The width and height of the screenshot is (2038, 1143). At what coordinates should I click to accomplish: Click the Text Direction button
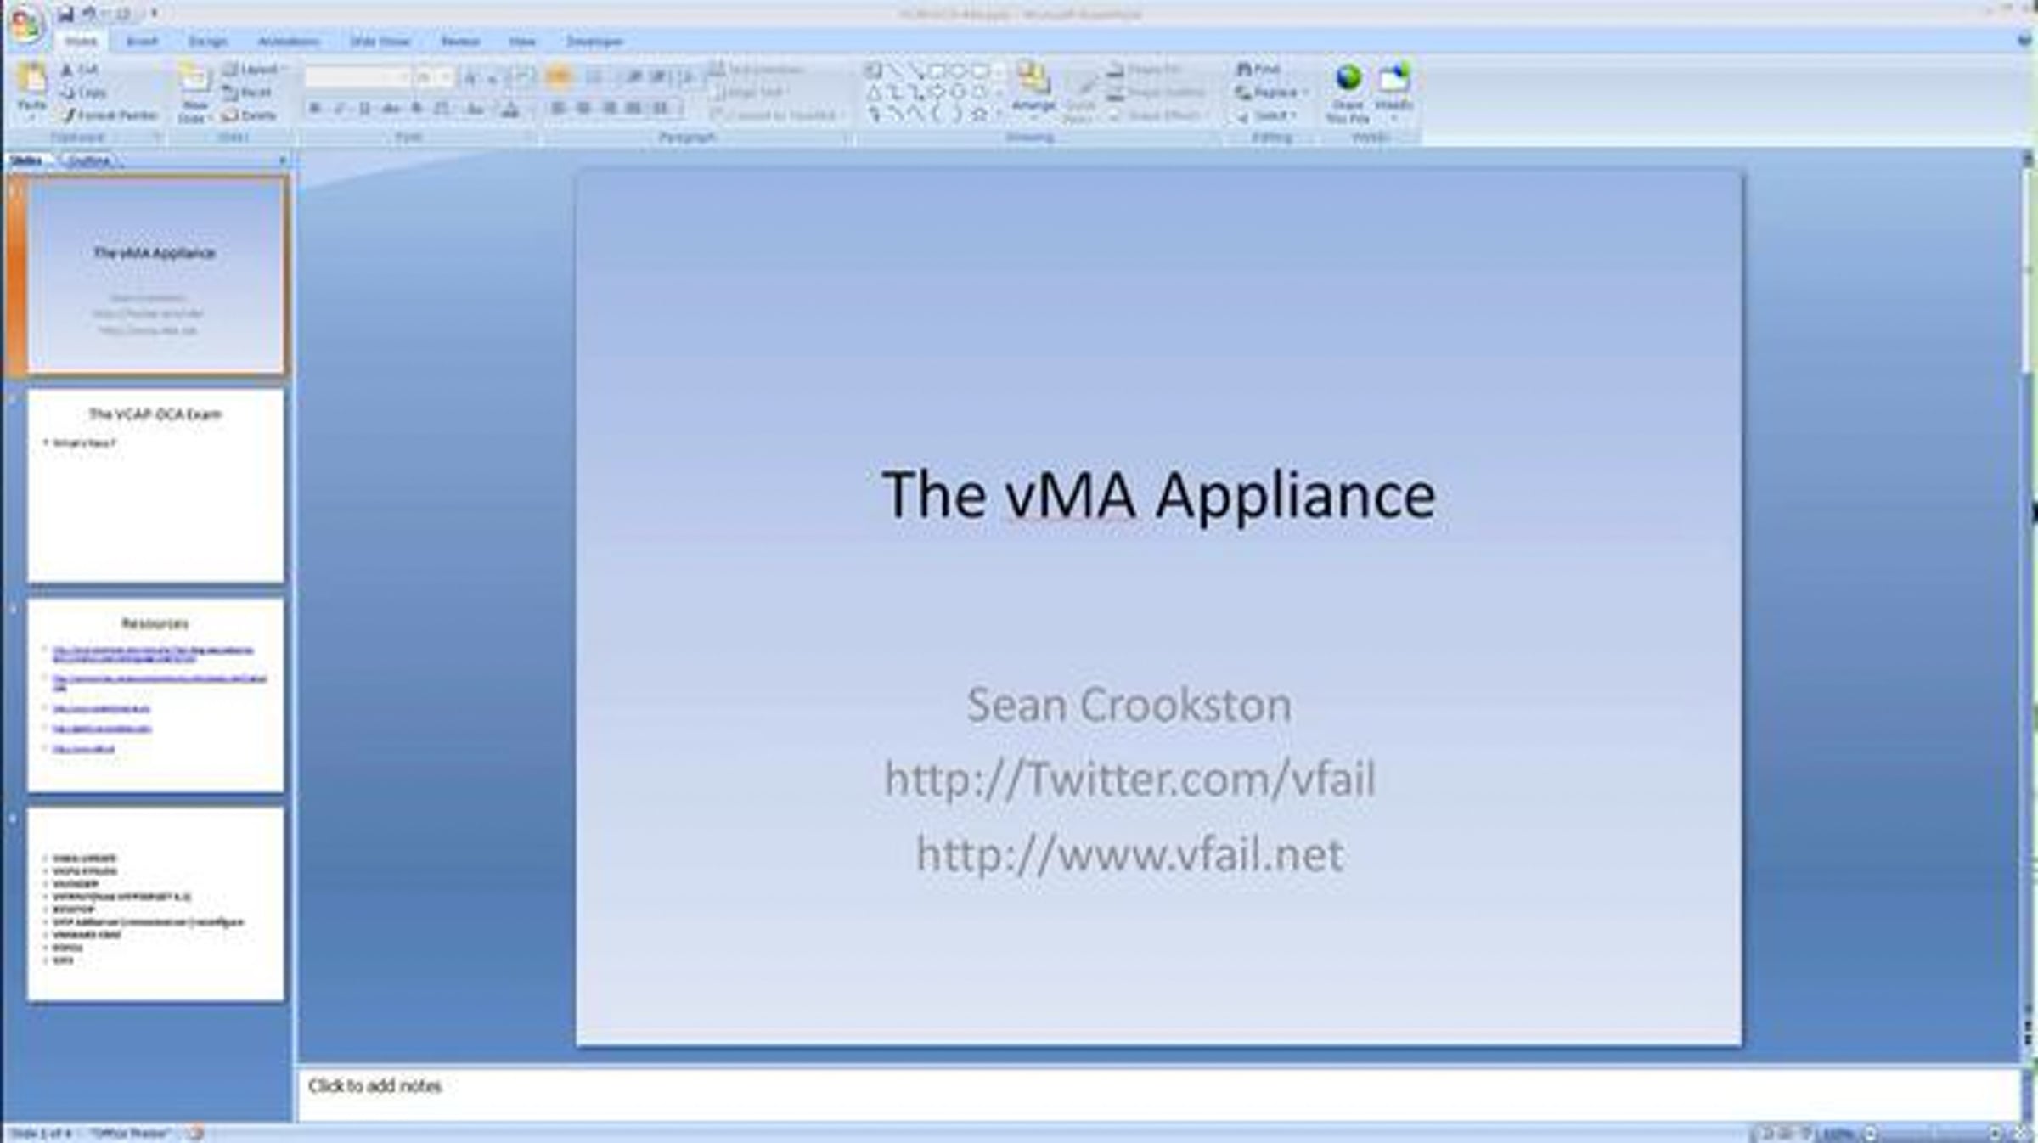pos(757,70)
